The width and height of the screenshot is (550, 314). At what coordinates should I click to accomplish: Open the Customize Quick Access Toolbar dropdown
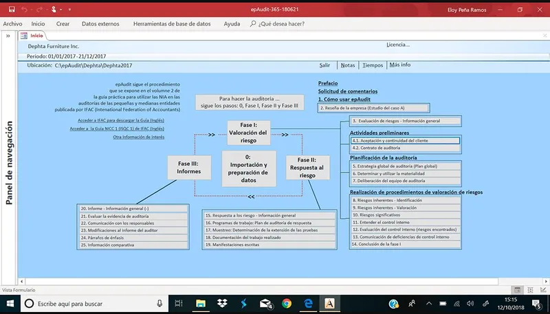(x=69, y=10)
